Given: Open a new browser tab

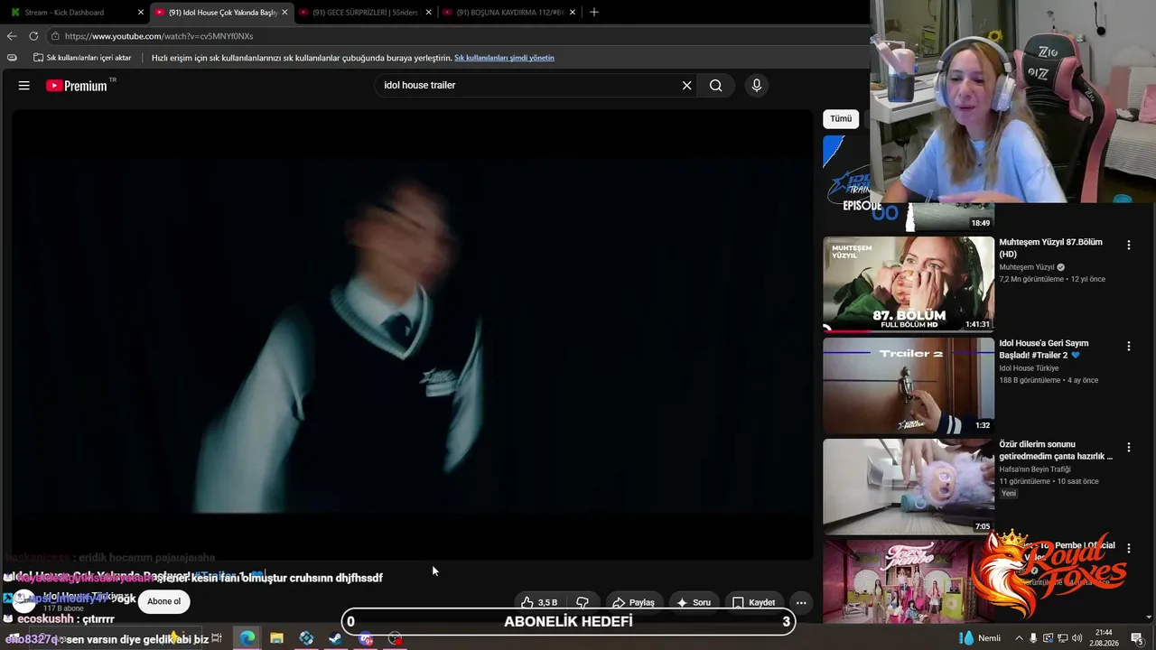Looking at the screenshot, I should (593, 13).
